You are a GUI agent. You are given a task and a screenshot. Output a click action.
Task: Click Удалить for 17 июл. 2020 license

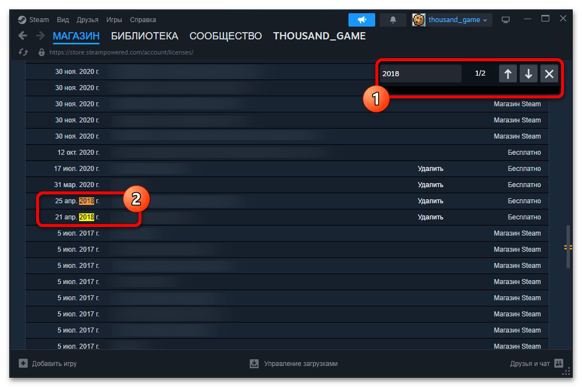[x=430, y=169]
